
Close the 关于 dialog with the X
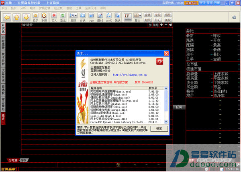pyautogui.click(x=166, y=53)
